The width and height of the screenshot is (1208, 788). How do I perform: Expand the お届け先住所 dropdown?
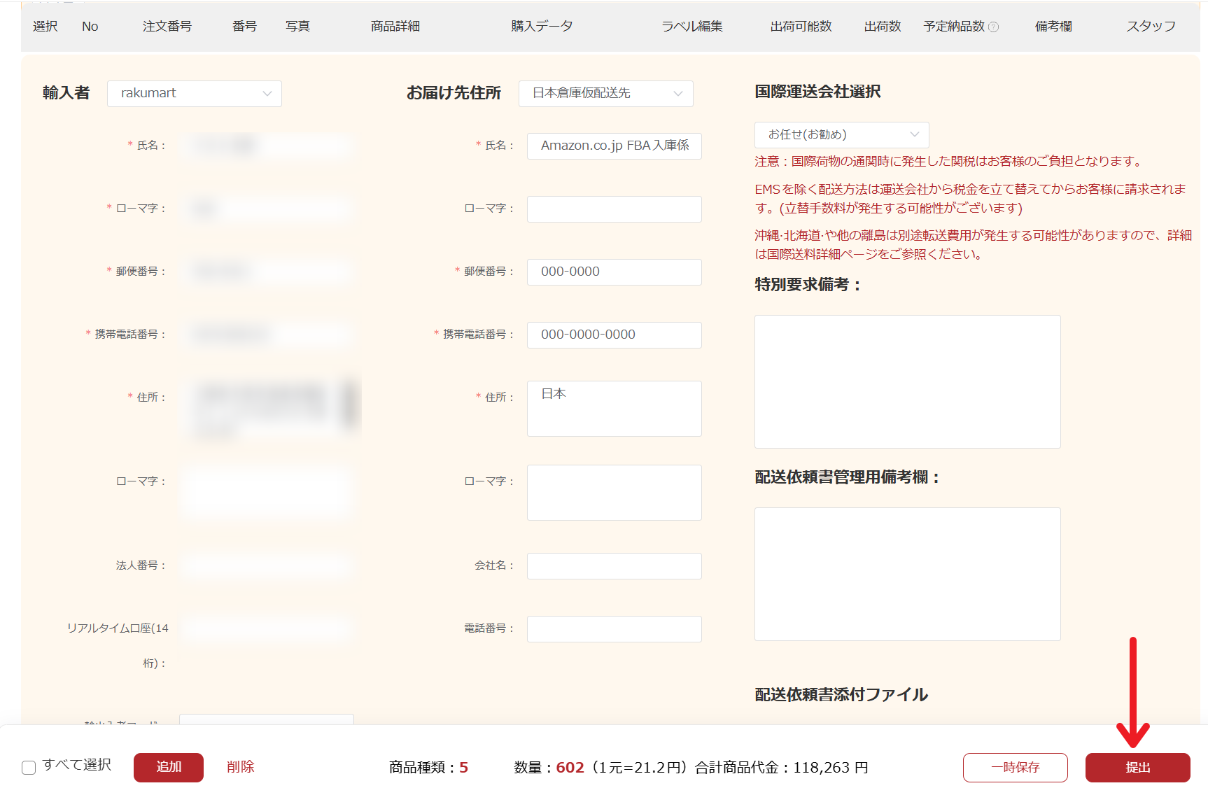605,94
